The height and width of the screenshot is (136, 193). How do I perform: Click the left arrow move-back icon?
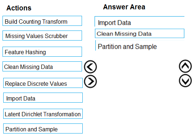[x=91, y=67]
